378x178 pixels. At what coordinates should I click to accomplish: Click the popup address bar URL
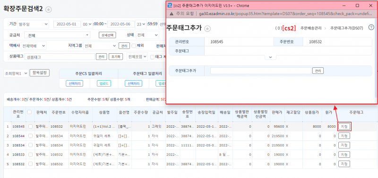click(x=286, y=14)
